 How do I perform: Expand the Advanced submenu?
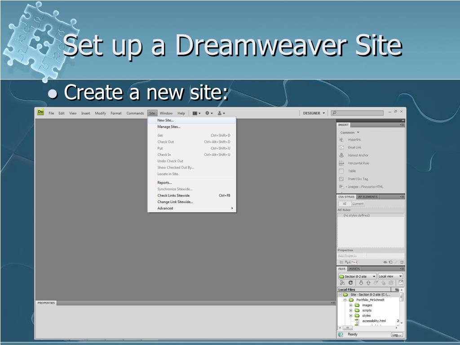point(192,208)
